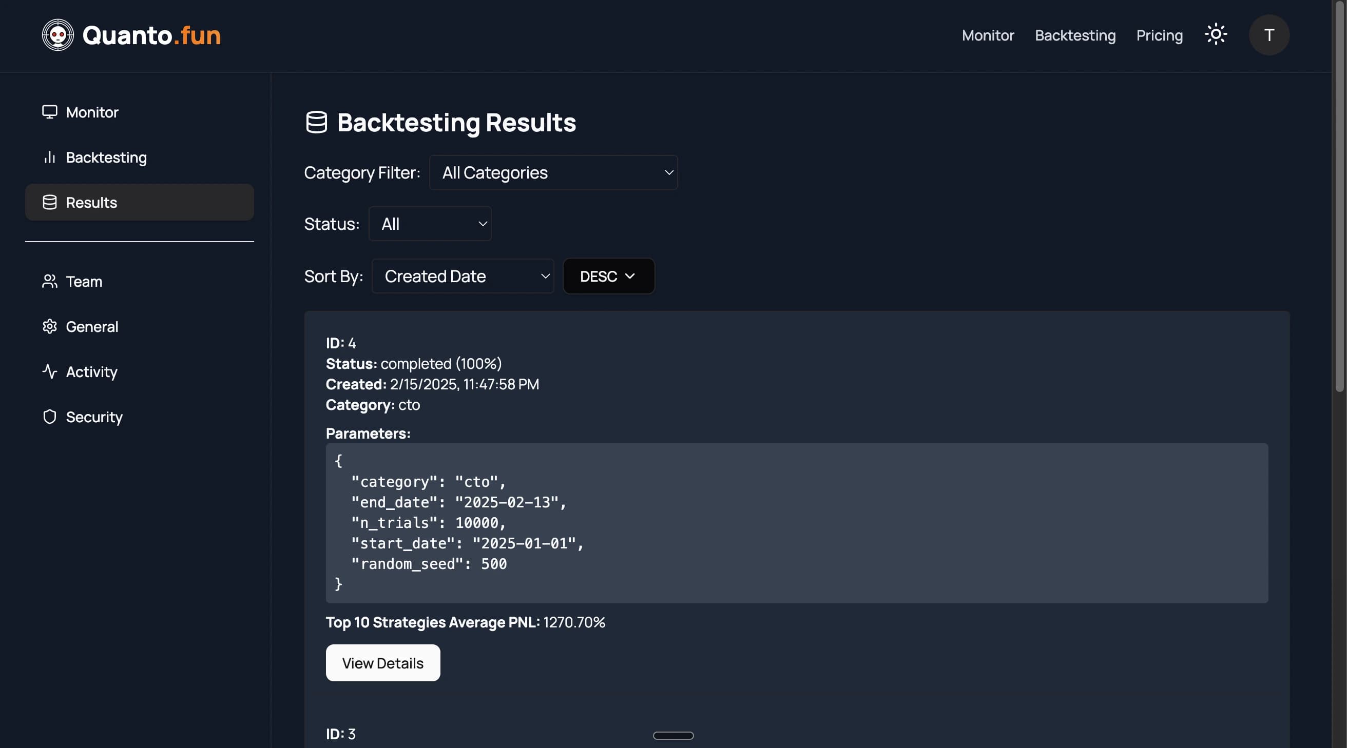The image size is (1347, 748).
Task: Click the General sidebar gear icon
Action: point(50,326)
